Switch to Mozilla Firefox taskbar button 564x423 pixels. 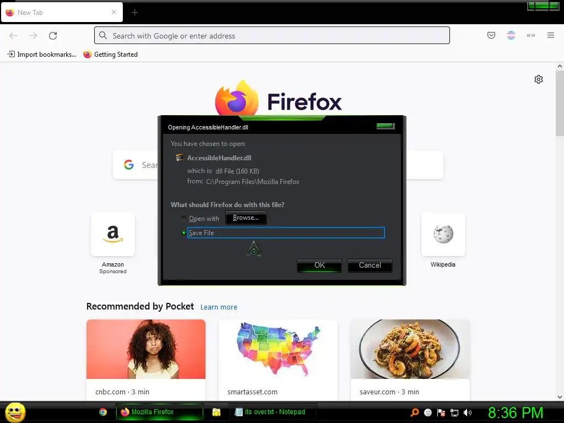[x=159, y=412]
